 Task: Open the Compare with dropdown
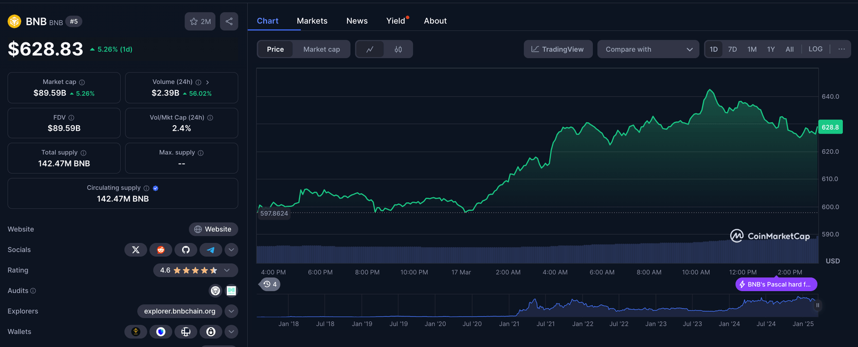point(648,49)
